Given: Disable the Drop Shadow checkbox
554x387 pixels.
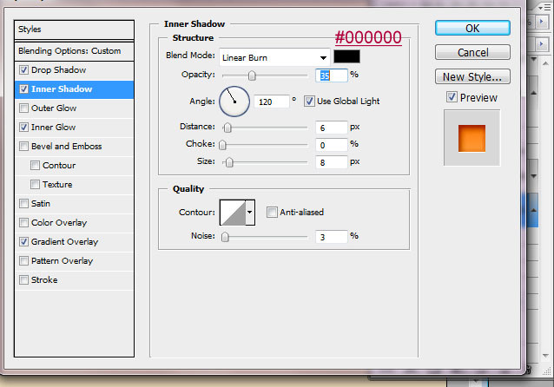Looking at the screenshot, I should (x=23, y=70).
